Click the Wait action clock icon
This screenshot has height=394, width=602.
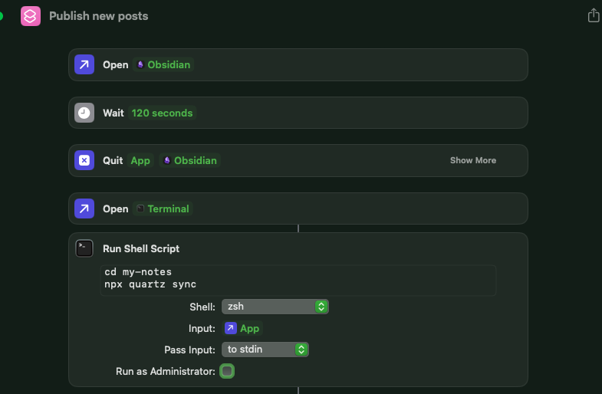pos(84,113)
